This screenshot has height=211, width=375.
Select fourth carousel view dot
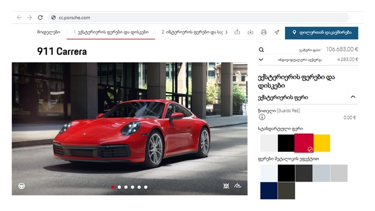[x=132, y=187]
